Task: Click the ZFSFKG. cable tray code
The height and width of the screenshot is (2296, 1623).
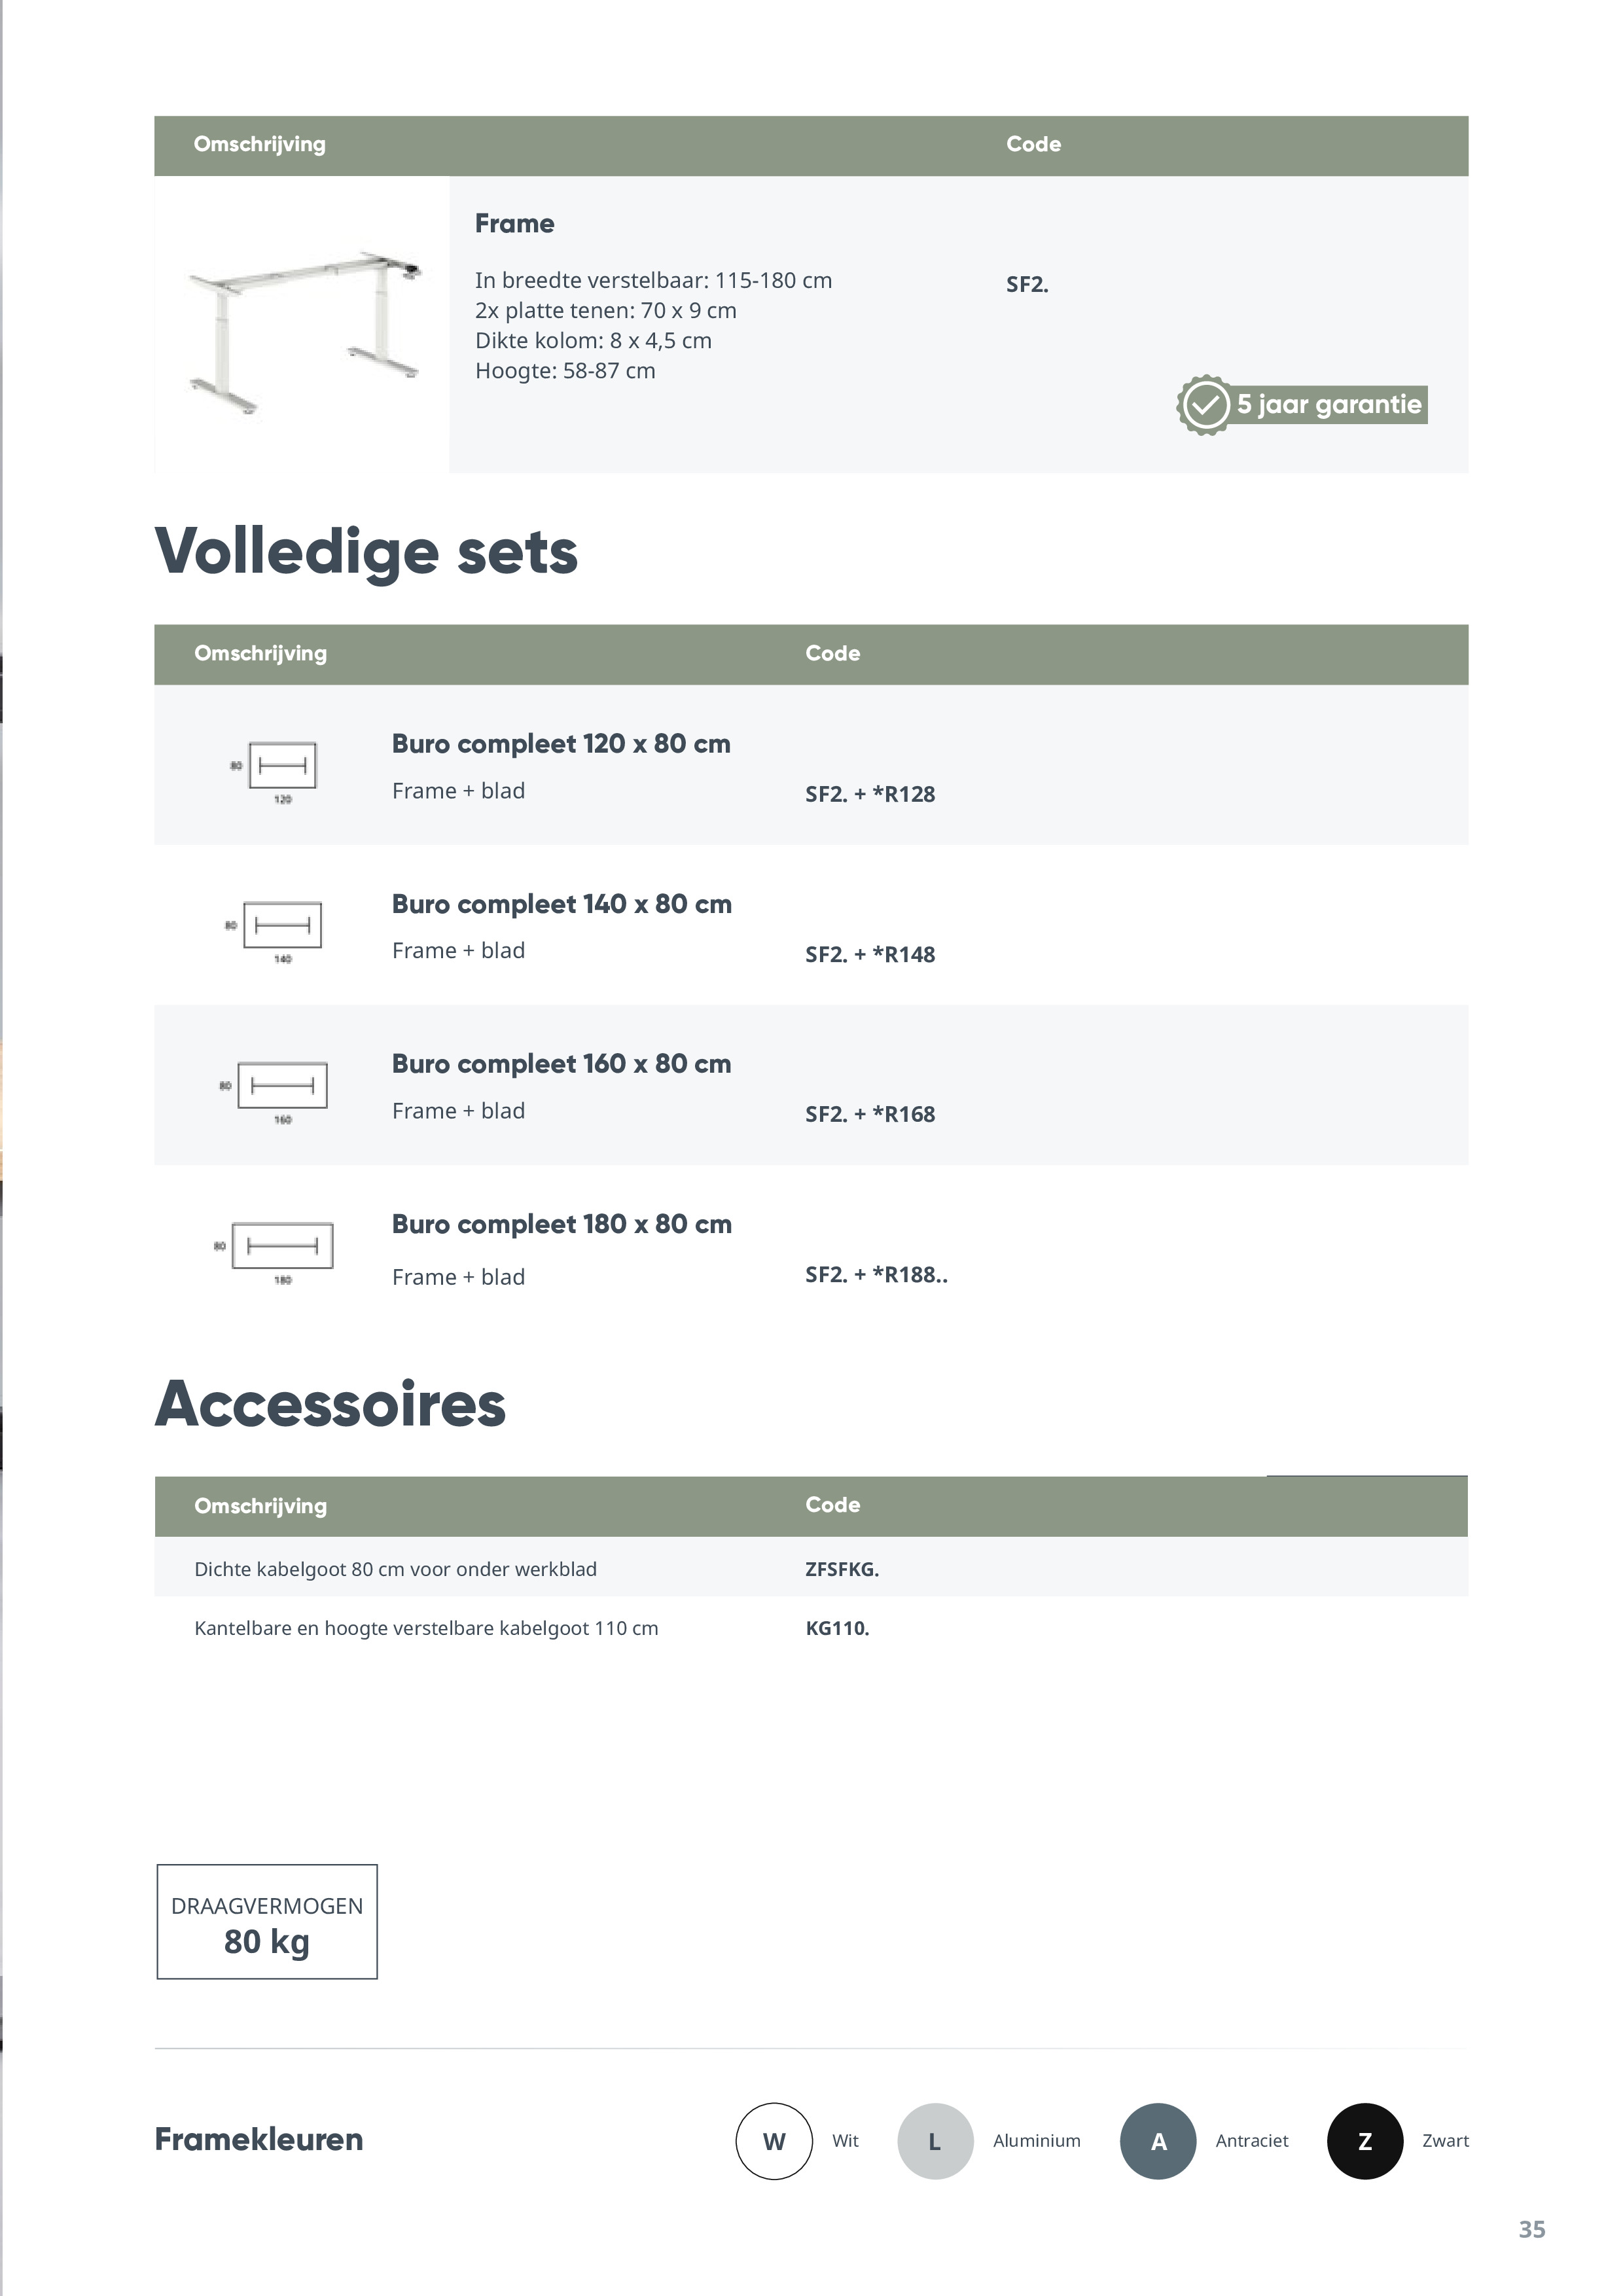Action: tap(842, 1569)
